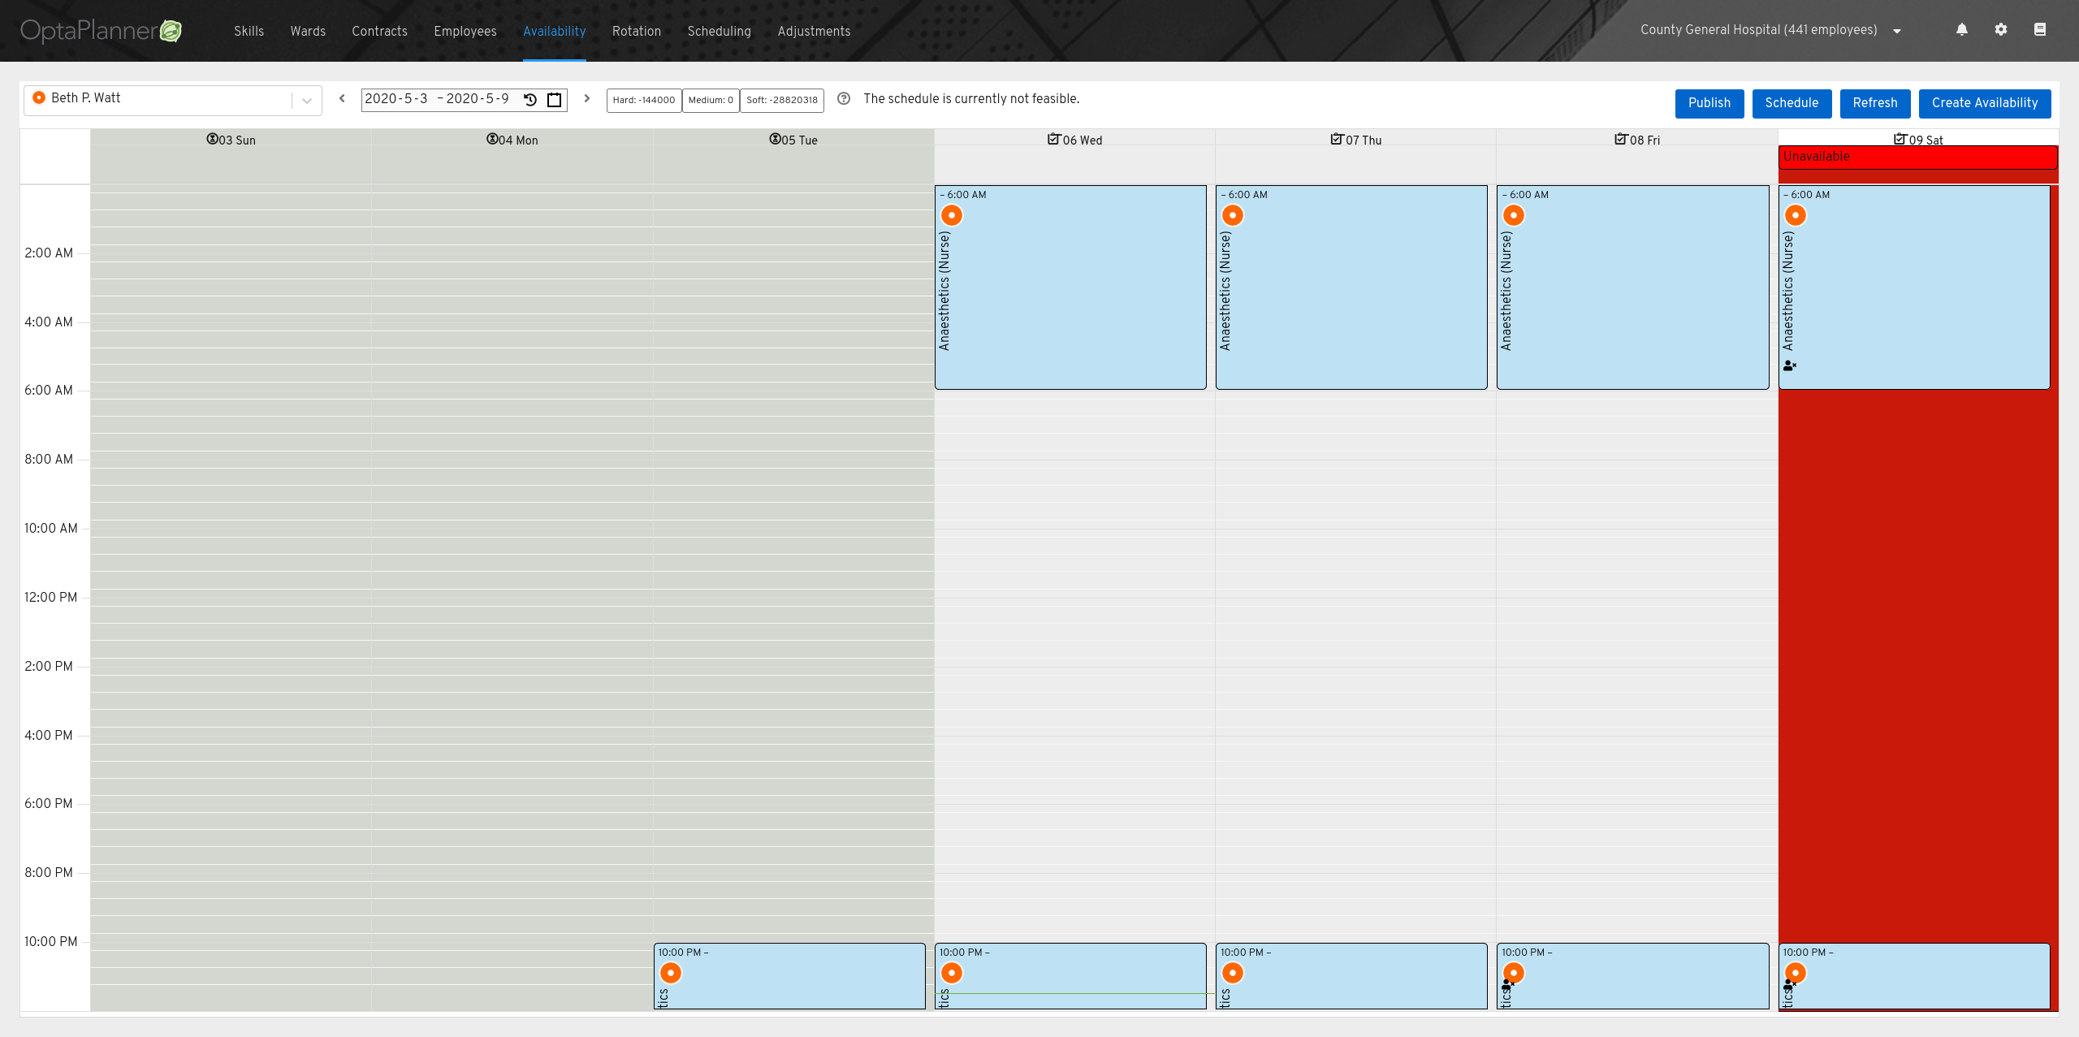Toggle the 07 Thu day checkbox icon

[x=1336, y=139]
